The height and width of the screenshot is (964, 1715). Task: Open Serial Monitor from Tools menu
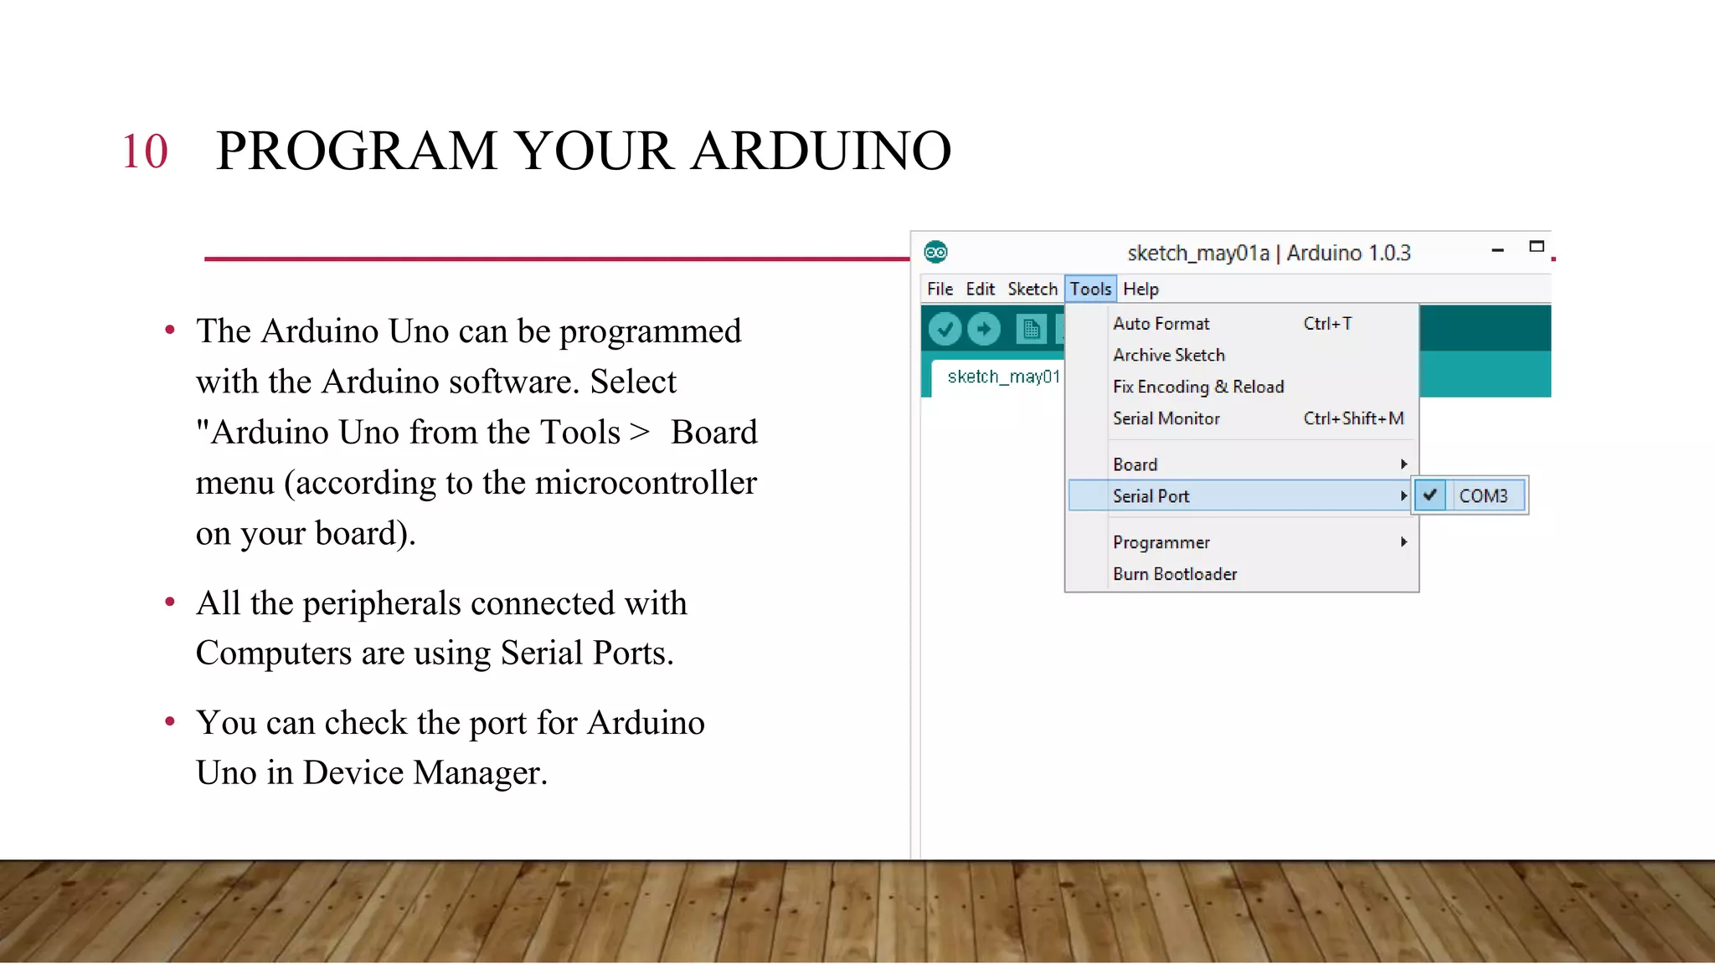[1242, 418]
